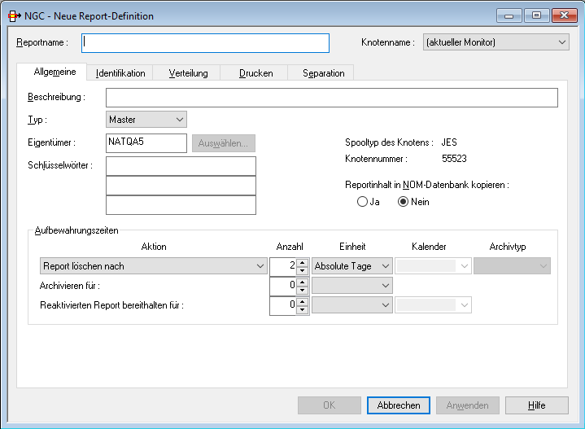Expand the 'Report löschen nach' action dropdown
The width and height of the screenshot is (585, 429).
[153, 266]
